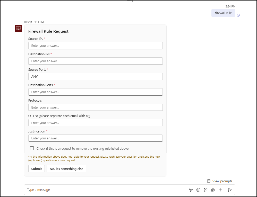The height and width of the screenshot is (197, 257).
Task: Select the Source Ports field showing ANY
Action: pos(95,76)
